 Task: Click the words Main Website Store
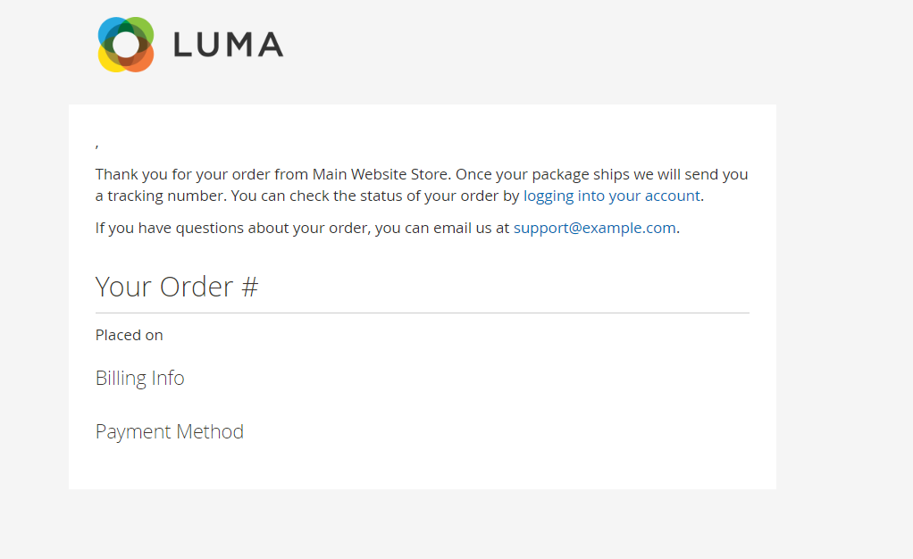click(381, 174)
